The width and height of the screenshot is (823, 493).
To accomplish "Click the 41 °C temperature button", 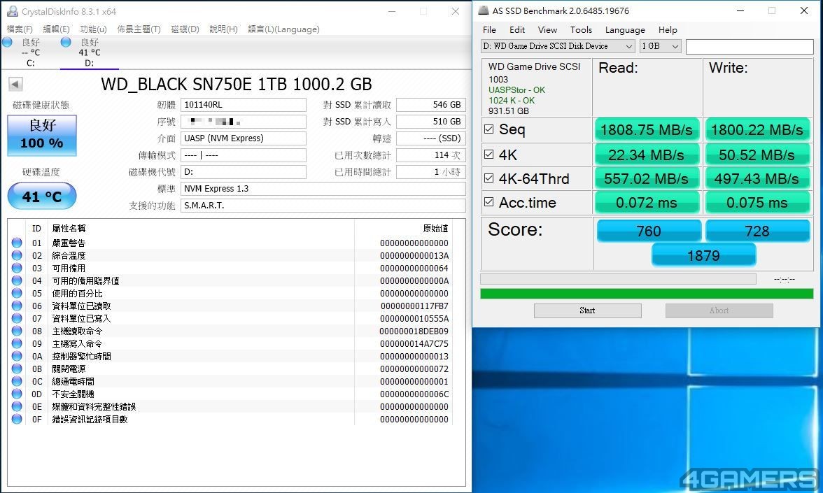I will click(42, 196).
